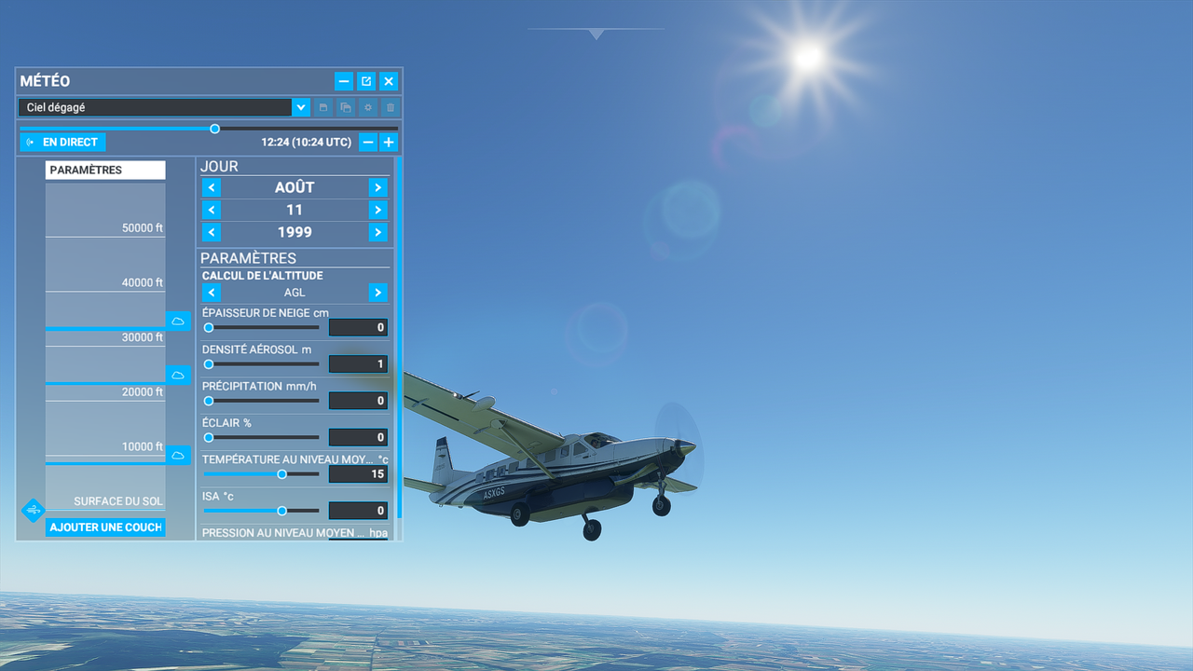This screenshot has width=1193, height=671.
Task: Open the Ciel dégagé preset dropdown
Action: pyautogui.click(x=300, y=107)
